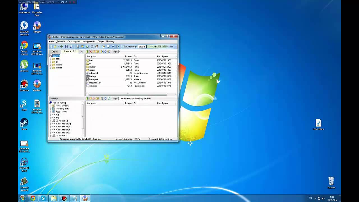Click the uTorrent desktop icon
The width and height of the screenshot is (359, 202).
(24, 66)
